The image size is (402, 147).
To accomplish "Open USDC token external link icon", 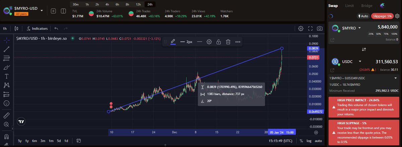I will (332, 70).
